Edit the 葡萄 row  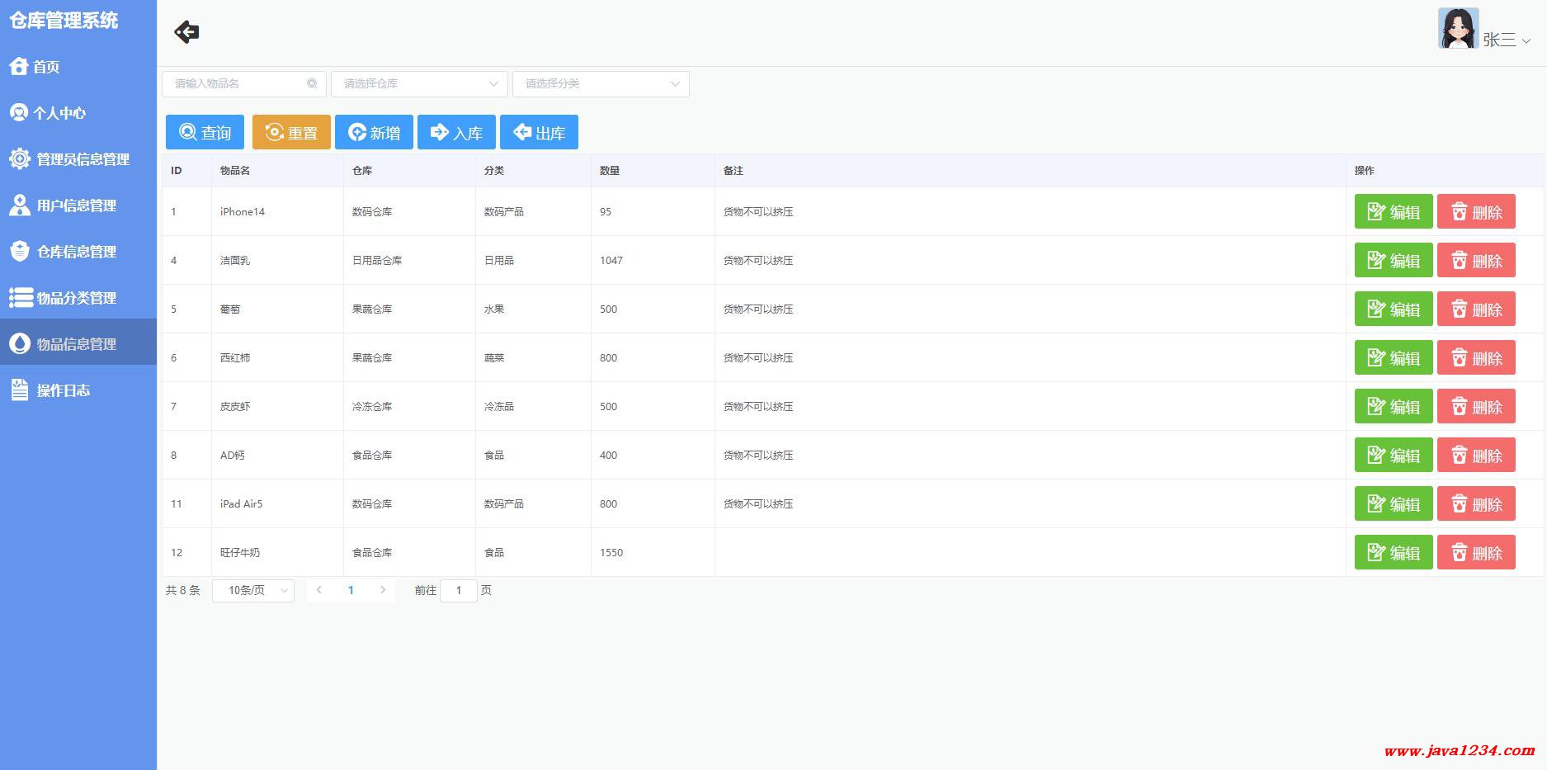click(x=1394, y=309)
